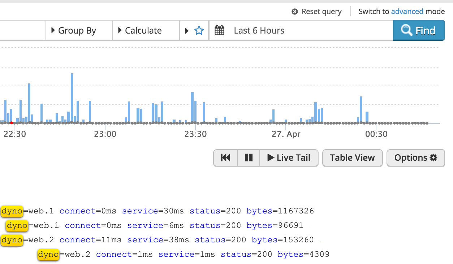Click the Find search button
453x264 pixels.
(x=419, y=31)
